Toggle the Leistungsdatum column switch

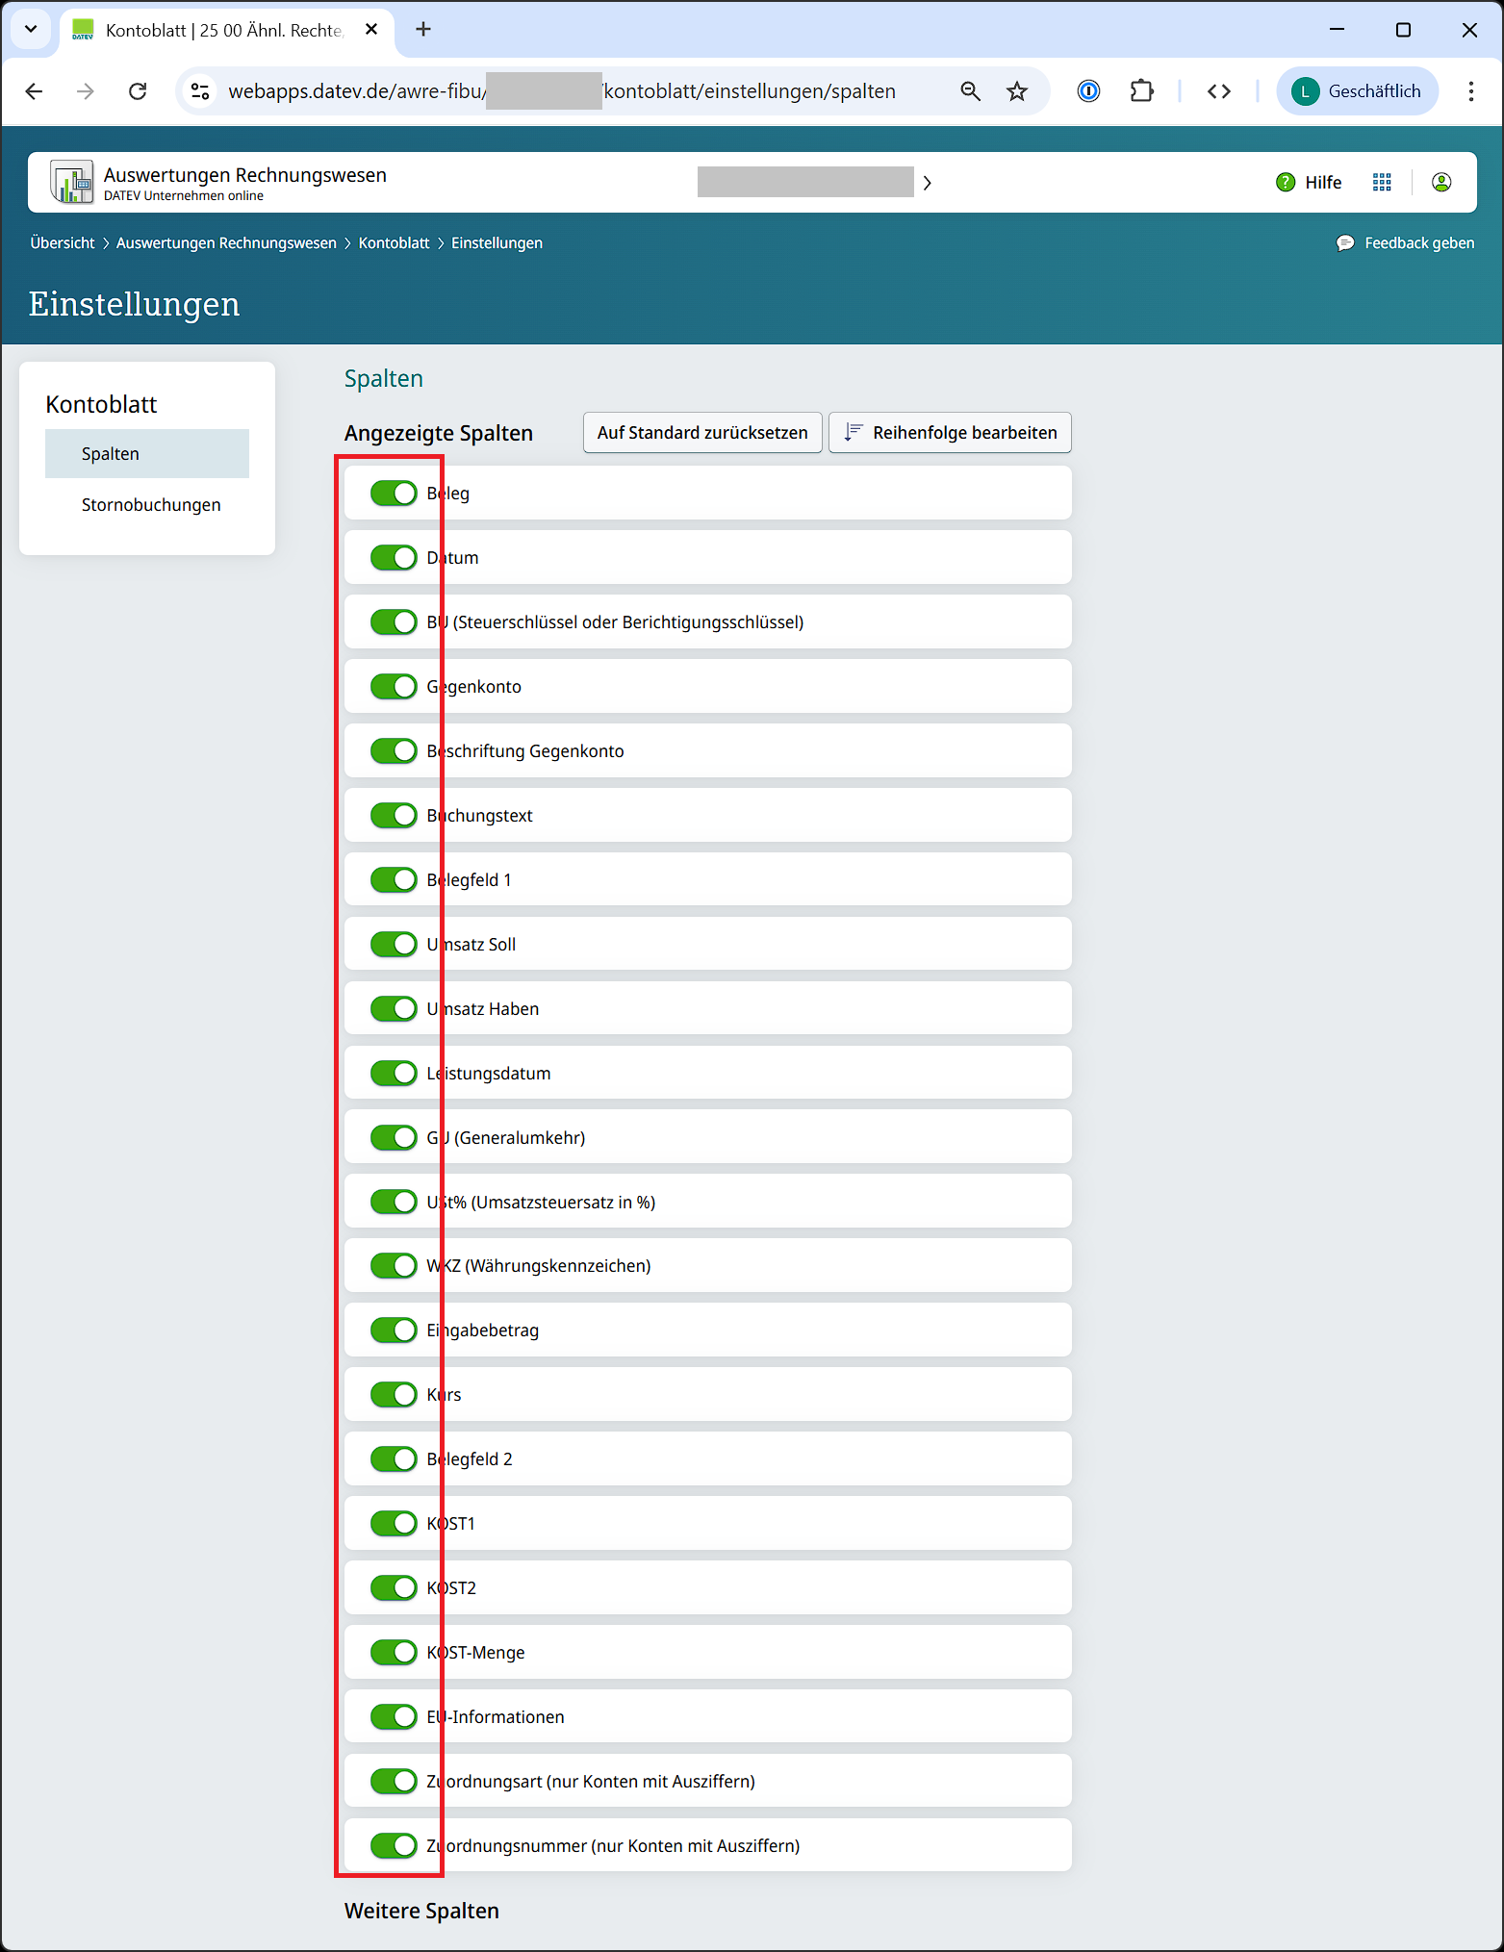[x=394, y=1074]
